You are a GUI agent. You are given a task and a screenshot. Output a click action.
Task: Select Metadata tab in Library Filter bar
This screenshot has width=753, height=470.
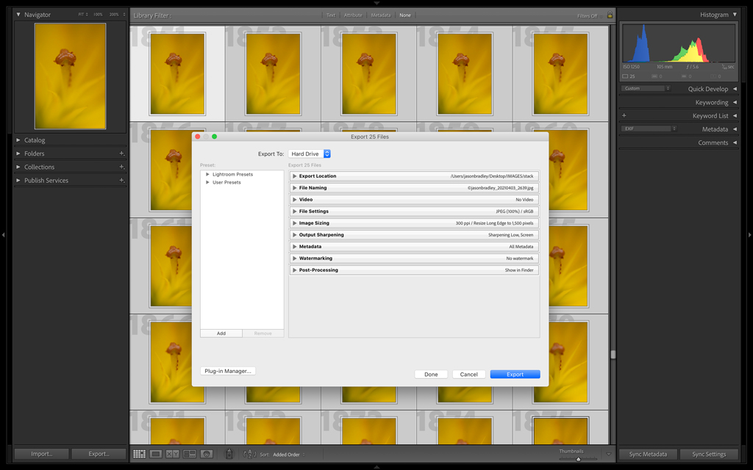(x=381, y=15)
